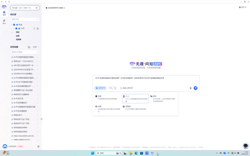
Task: Click into the main question text area
Action: tap(146, 80)
